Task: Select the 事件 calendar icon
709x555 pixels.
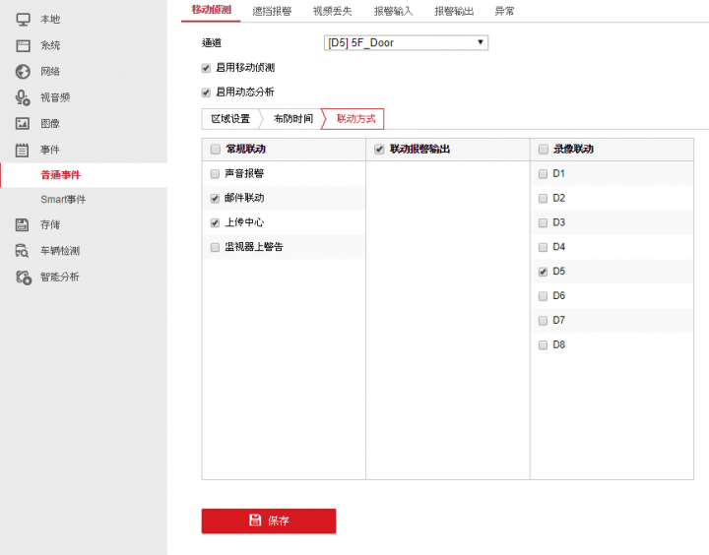Action: pos(22,150)
